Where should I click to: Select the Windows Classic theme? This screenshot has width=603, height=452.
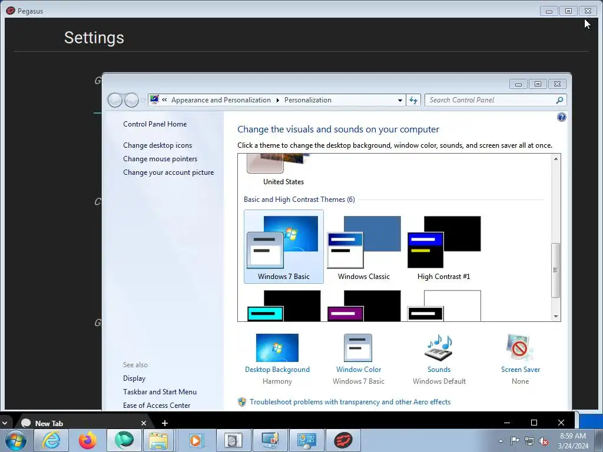[x=364, y=247]
